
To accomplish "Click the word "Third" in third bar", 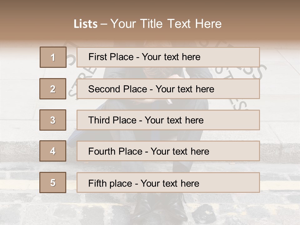I will coord(100,120).
